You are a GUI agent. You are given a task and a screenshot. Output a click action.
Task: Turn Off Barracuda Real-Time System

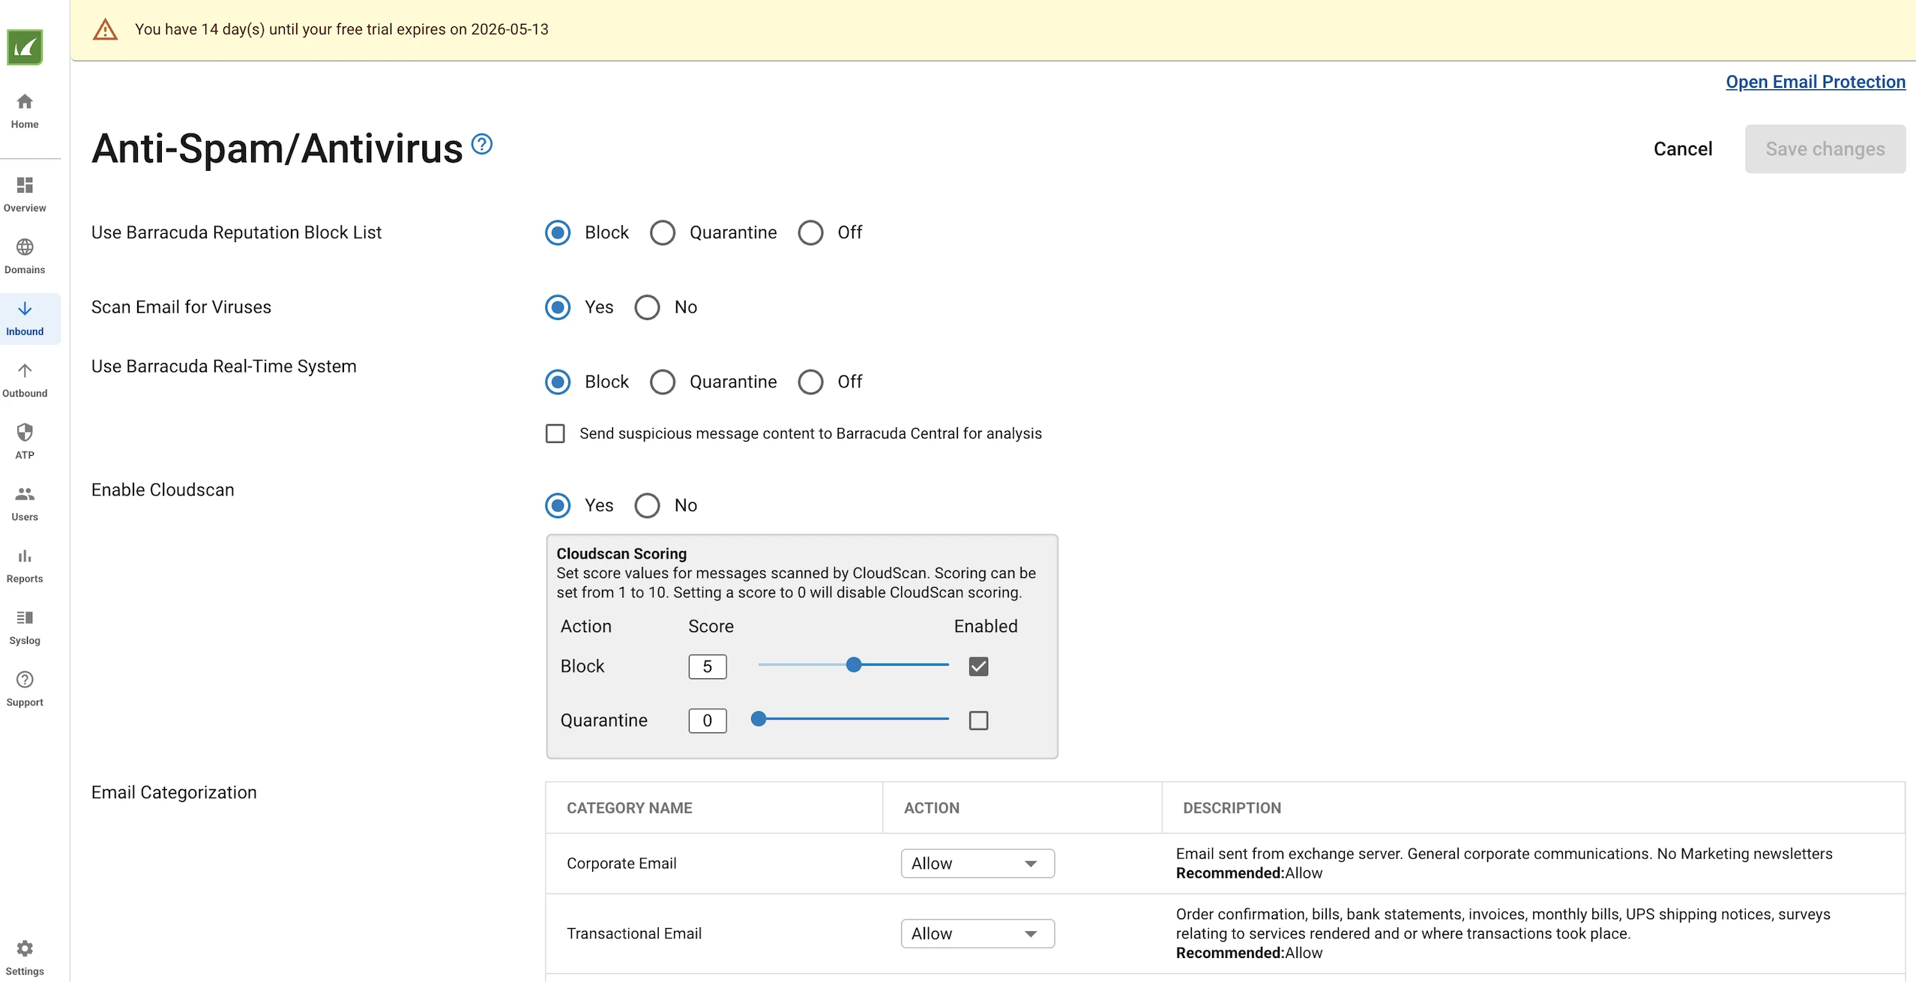[810, 382]
